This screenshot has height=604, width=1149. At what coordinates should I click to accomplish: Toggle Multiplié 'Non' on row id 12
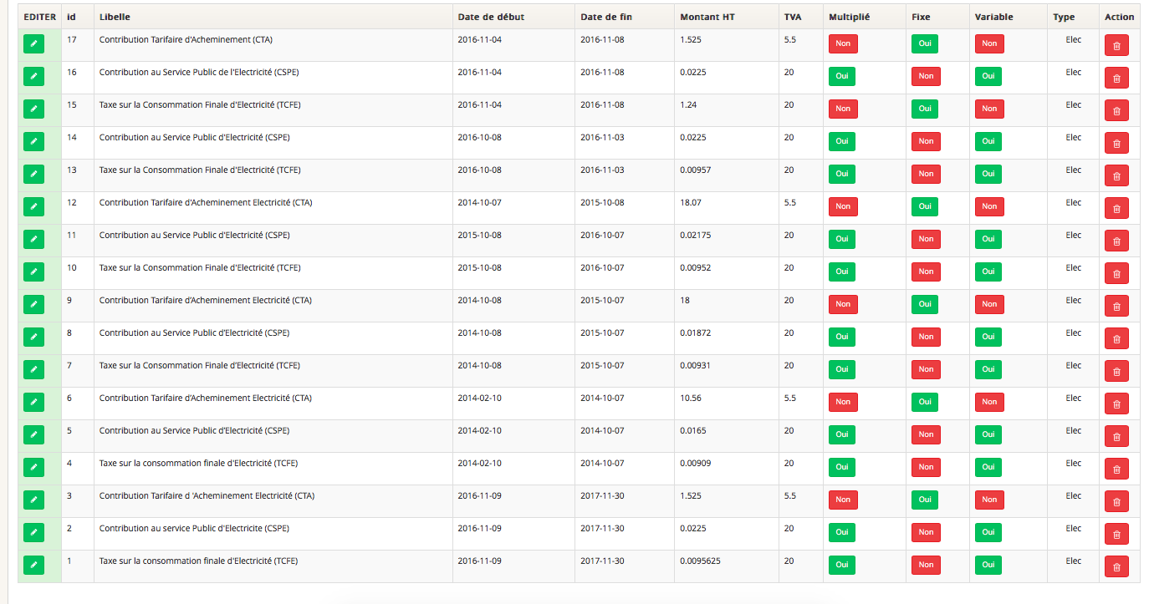click(x=843, y=206)
